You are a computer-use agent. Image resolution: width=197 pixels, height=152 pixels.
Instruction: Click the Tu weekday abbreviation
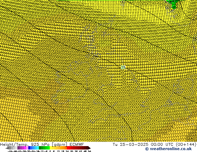click(115, 144)
